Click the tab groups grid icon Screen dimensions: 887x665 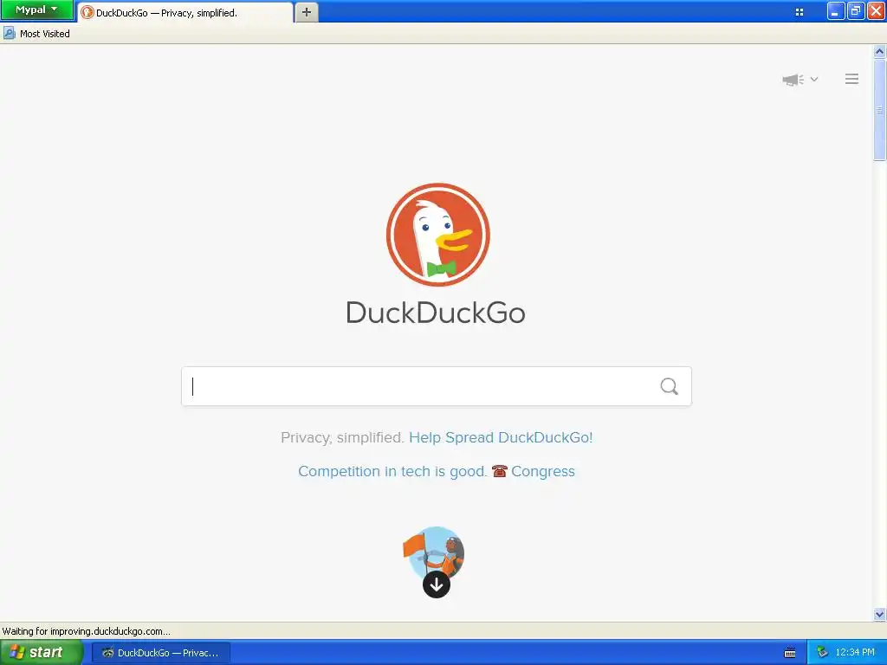point(799,12)
